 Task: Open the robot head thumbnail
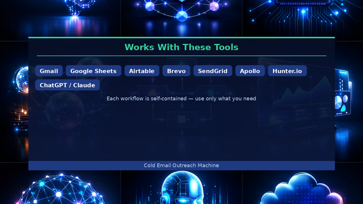click(x=181, y=187)
